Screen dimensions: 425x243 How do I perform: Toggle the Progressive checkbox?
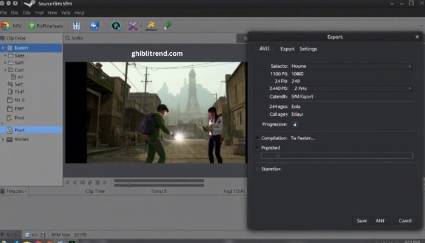pos(295,124)
